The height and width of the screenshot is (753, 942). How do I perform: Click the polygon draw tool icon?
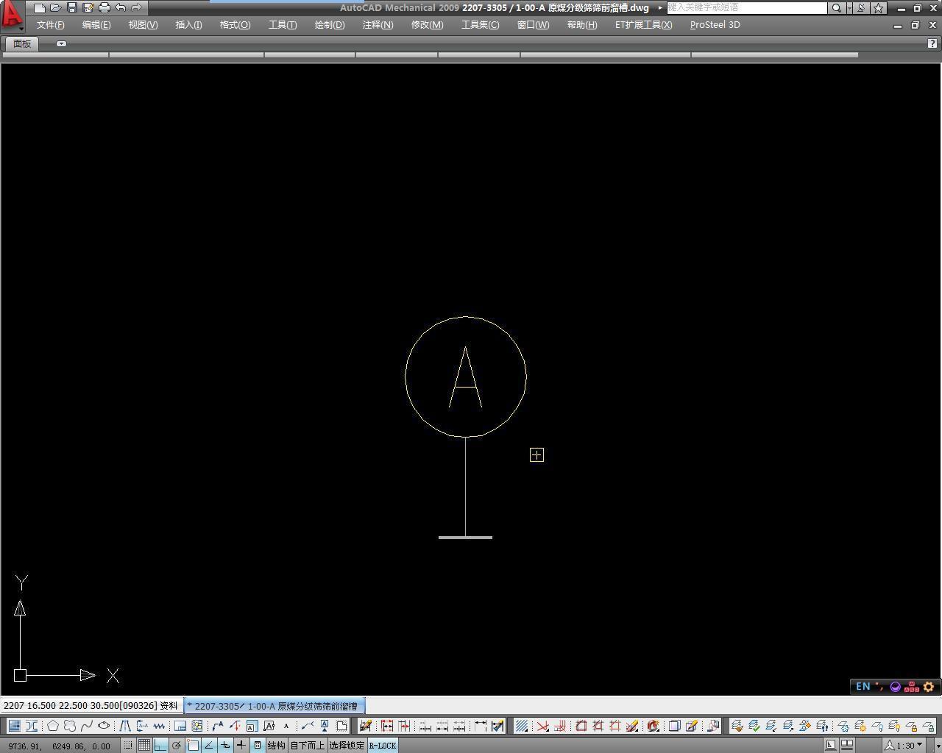point(53,726)
